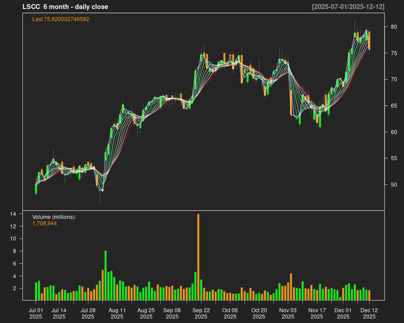Viewport: 404px width, 323px height.
Task: Select the 1,708,944 volume value
Action: 44,223
